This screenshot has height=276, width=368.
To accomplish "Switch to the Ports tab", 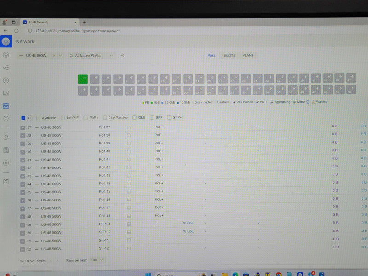I will tap(212, 55).
